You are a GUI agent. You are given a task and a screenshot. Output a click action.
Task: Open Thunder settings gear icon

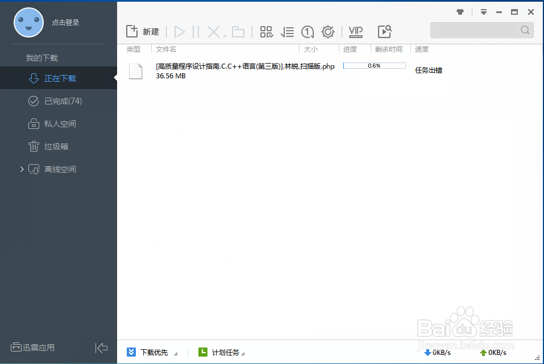(327, 32)
